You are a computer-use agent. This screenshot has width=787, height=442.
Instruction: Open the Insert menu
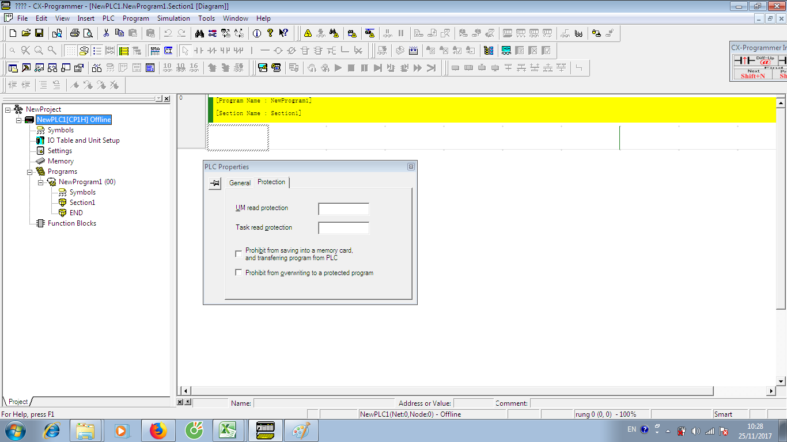pos(86,18)
